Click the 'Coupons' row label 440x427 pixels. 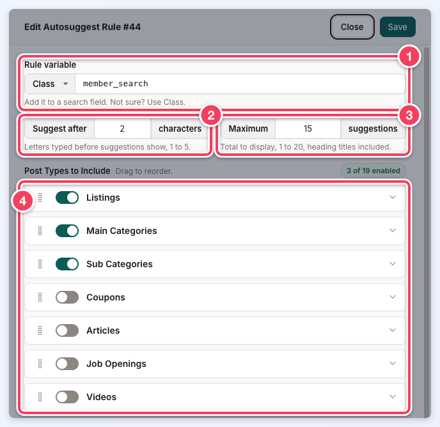coord(106,297)
